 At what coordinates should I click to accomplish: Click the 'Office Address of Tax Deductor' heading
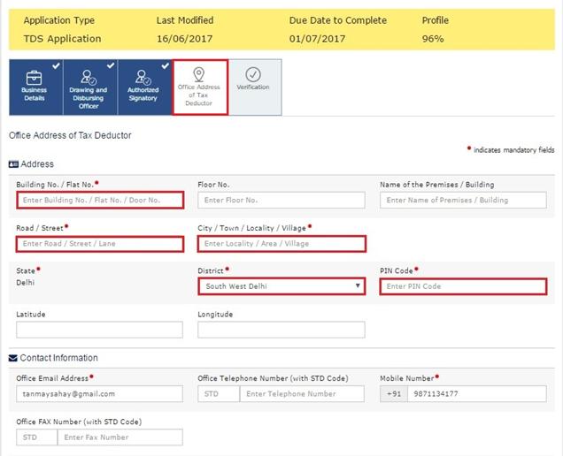(70, 135)
